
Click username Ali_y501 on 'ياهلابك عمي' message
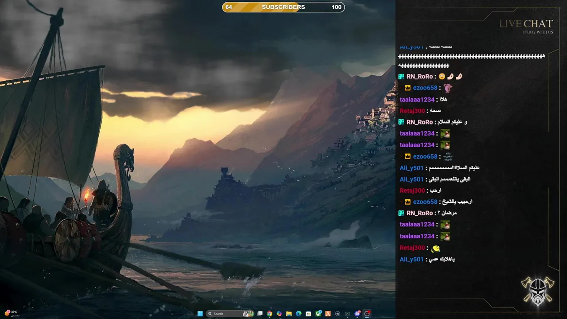pyautogui.click(x=412, y=259)
